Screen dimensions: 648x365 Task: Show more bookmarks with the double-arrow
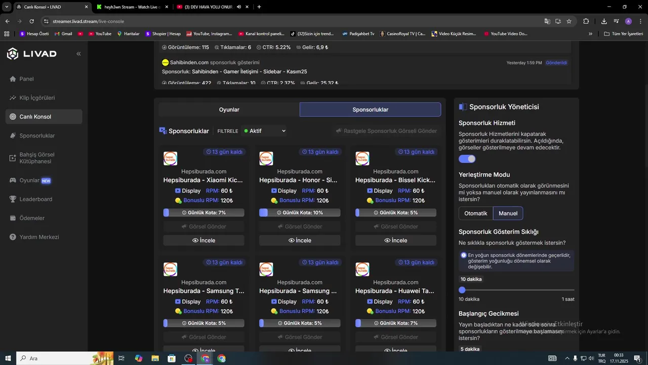click(x=590, y=34)
